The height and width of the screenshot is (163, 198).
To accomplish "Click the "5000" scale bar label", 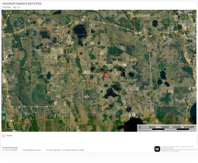I will click(152, 127).
